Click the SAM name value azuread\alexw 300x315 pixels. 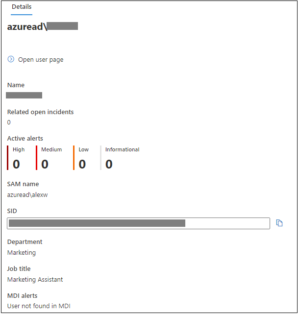[27, 195]
